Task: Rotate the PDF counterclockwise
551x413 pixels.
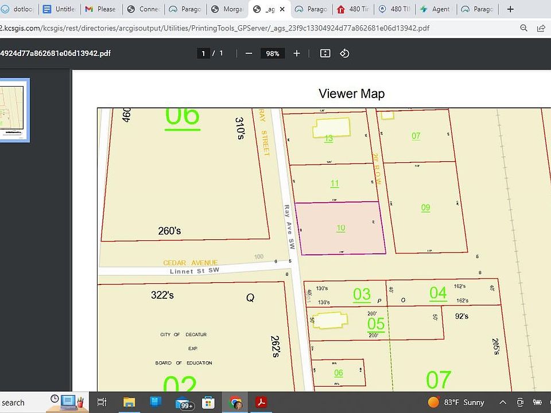Action: (x=344, y=53)
